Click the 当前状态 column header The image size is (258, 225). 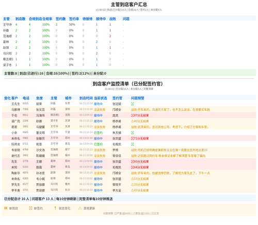click(x=101, y=98)
